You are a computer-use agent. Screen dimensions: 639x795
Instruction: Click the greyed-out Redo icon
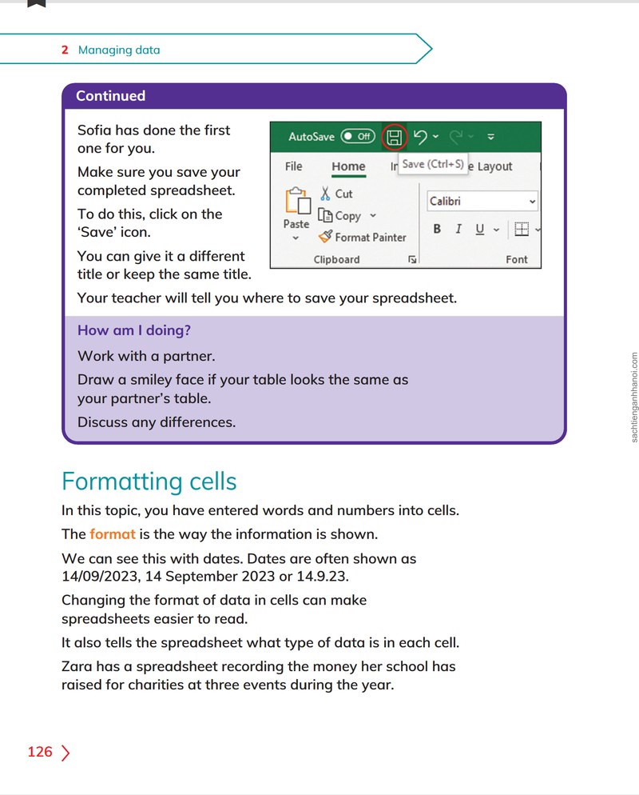456,137
